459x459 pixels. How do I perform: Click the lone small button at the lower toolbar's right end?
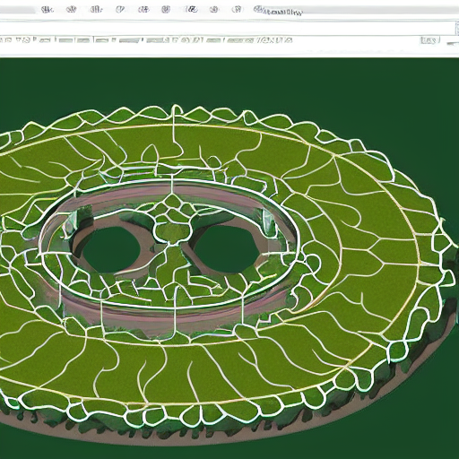click(429, 40)
